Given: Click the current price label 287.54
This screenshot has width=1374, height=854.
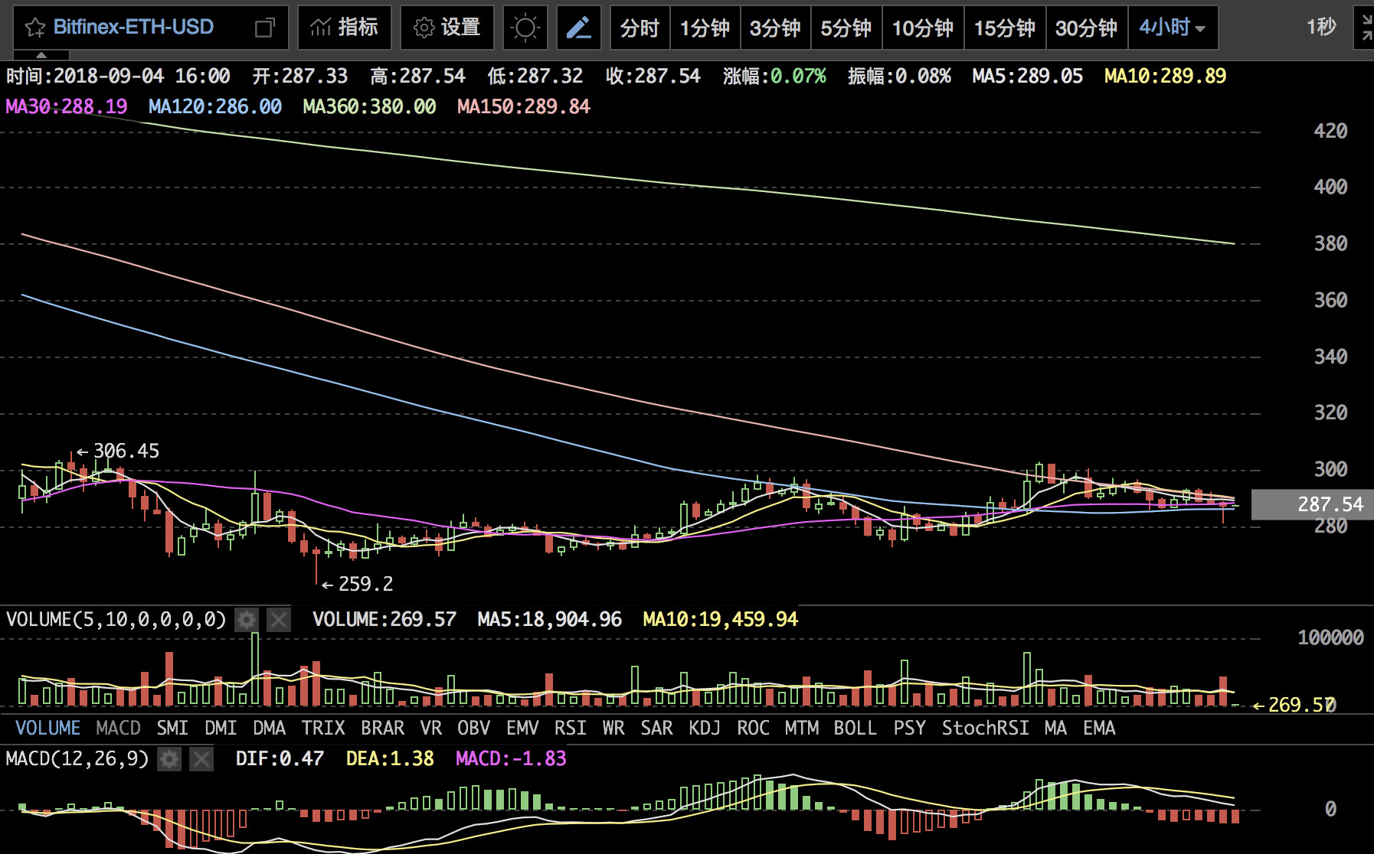Looking at the screenshot, I should coord(1312,504).
